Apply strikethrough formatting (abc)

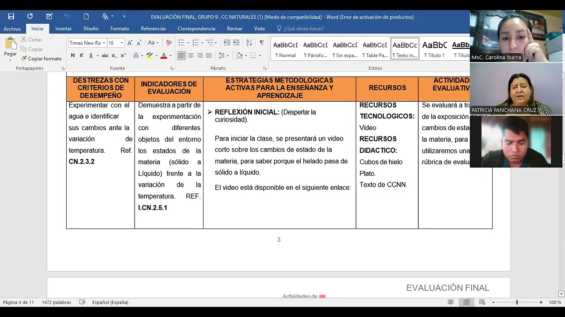click(105, 55)
